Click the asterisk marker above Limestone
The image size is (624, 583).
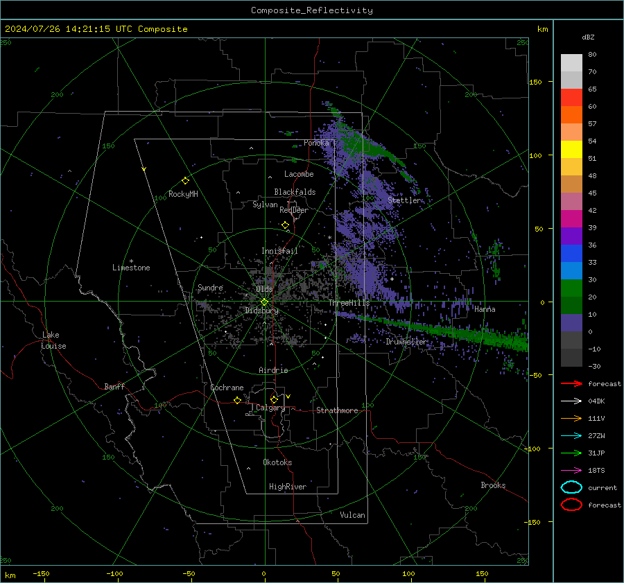pyautogui.click(x=131, y=261)
